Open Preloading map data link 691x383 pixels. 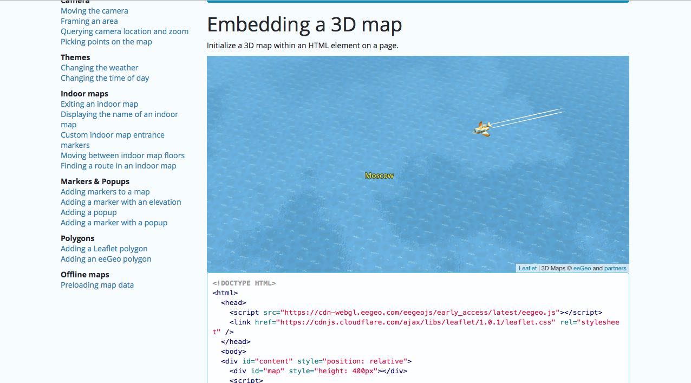point(97,285)
